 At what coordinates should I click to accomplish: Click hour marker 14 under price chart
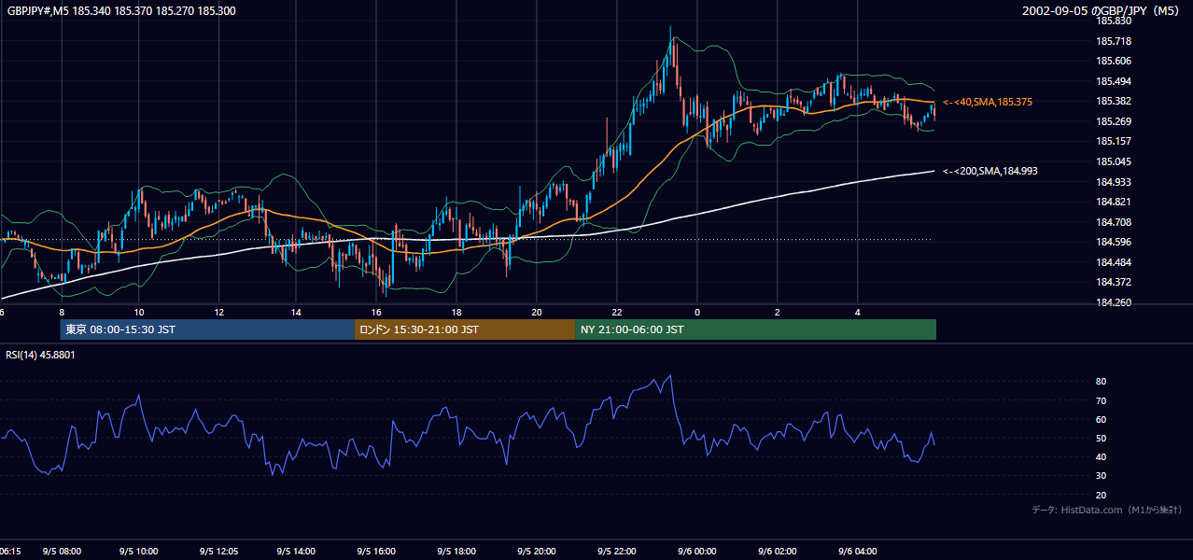click(x=297, y=312)
